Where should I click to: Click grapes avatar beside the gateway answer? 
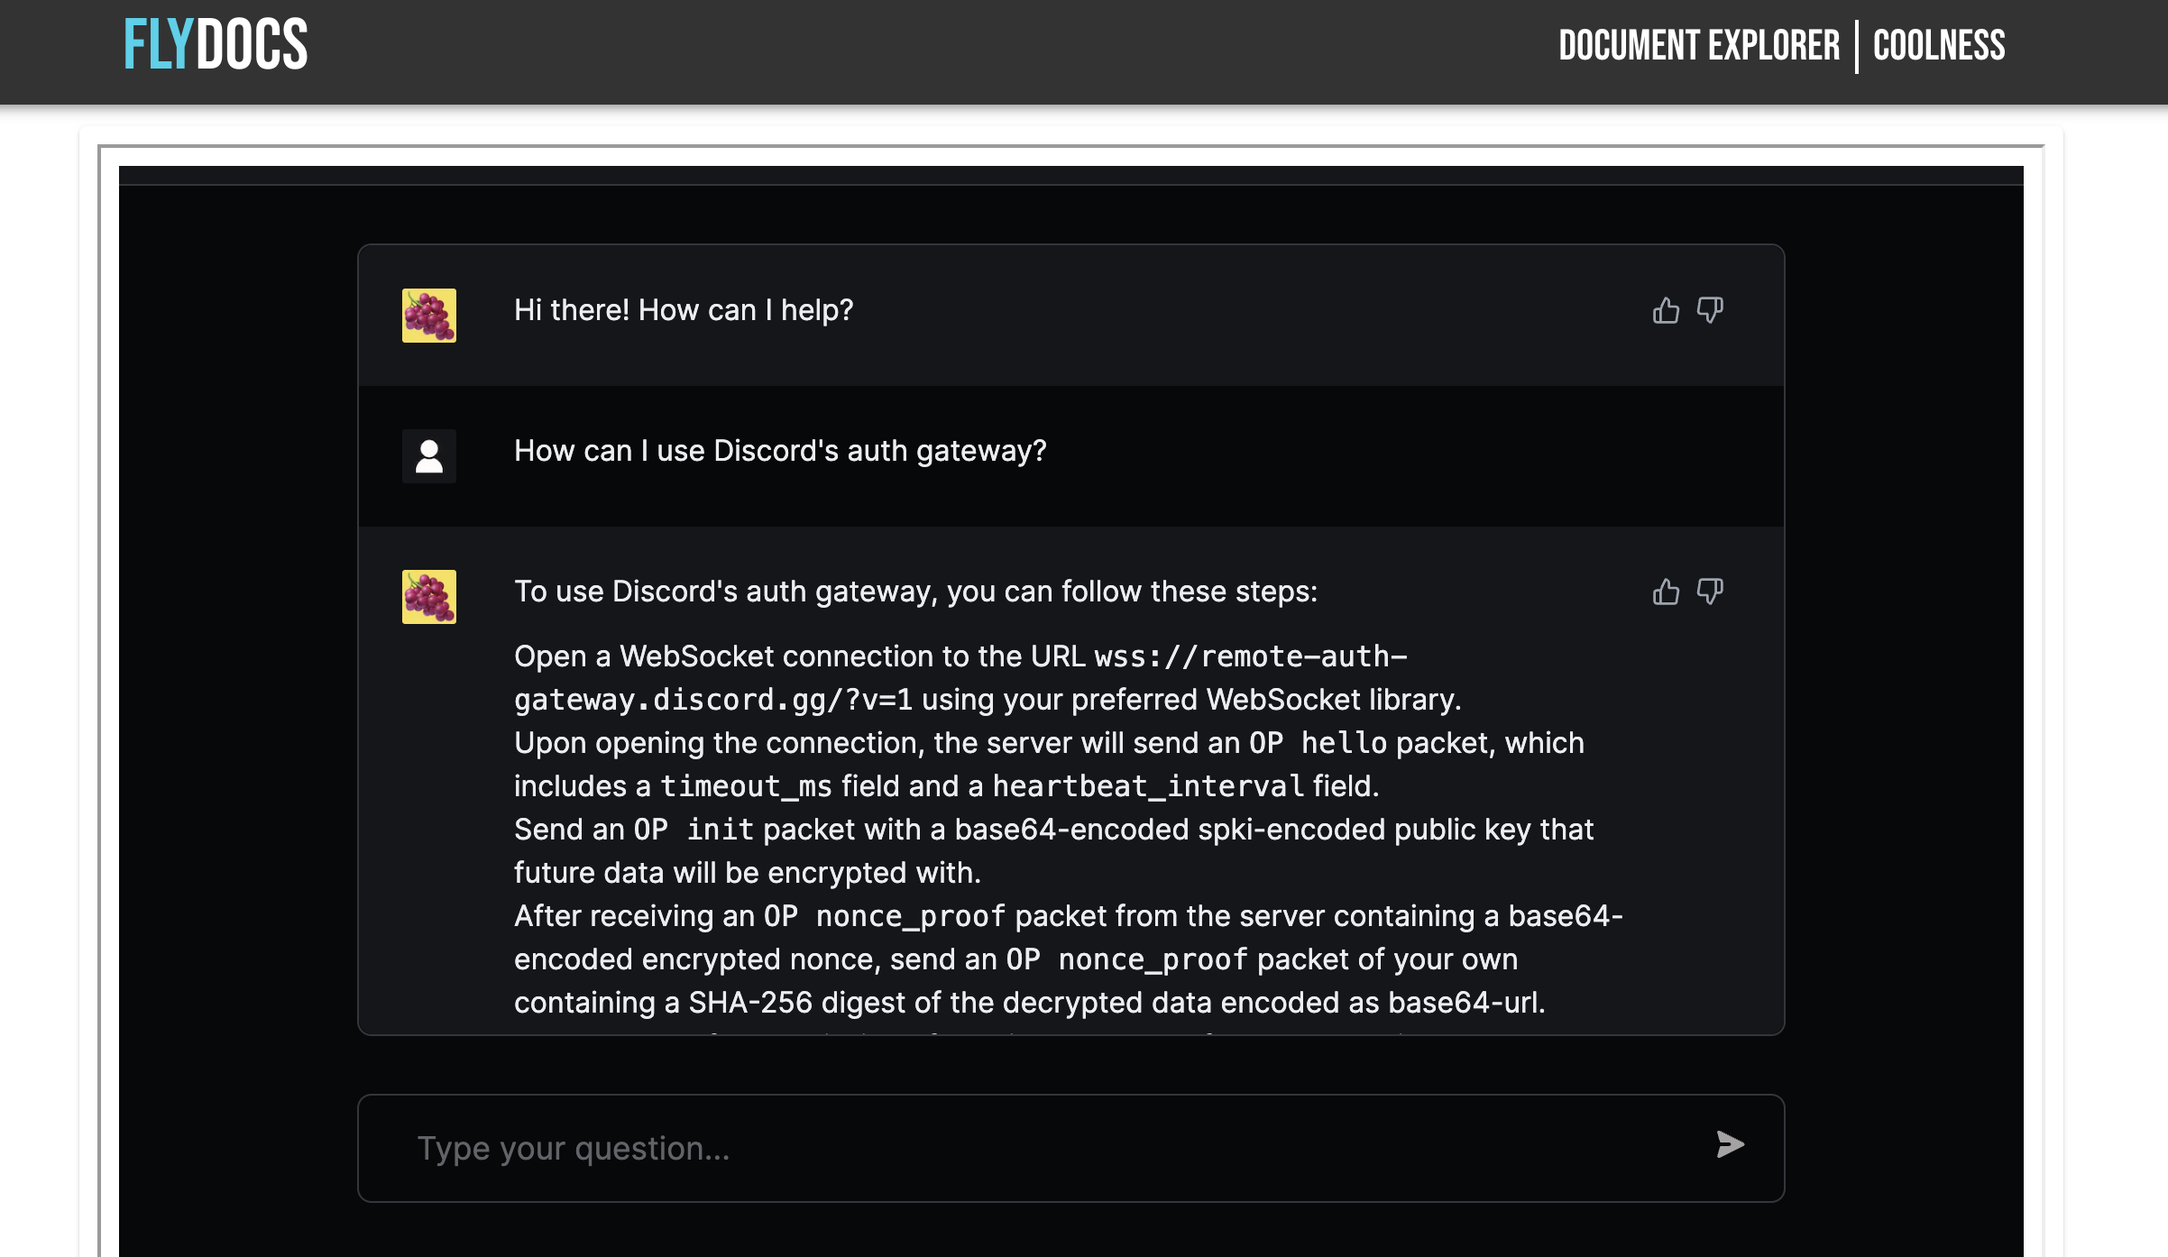click(x=429, y=597)
